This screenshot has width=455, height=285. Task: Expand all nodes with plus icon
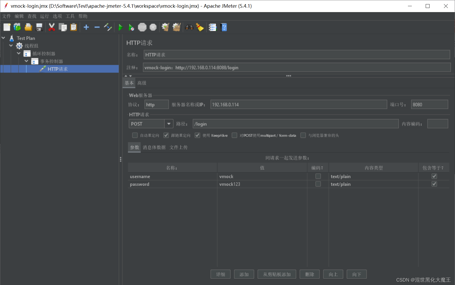[86, 27]
